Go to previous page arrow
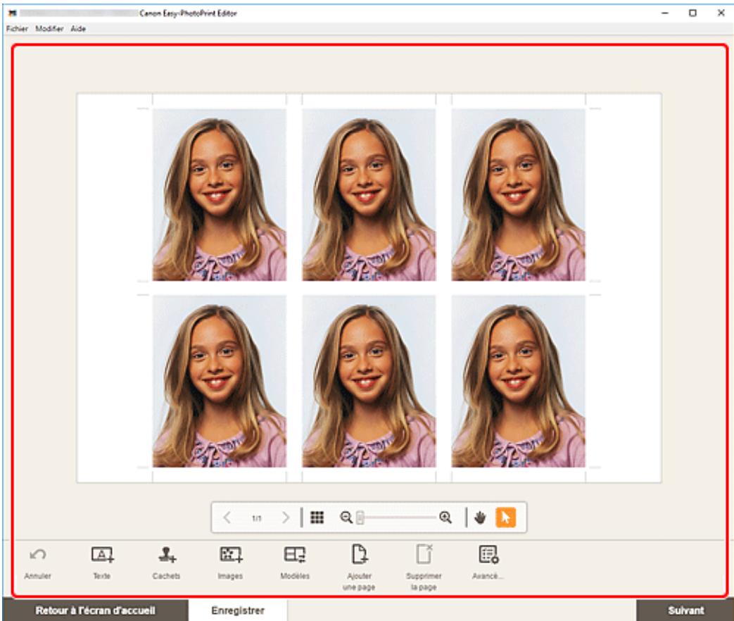The image size is (734, 621). click(x=227, y=517)
